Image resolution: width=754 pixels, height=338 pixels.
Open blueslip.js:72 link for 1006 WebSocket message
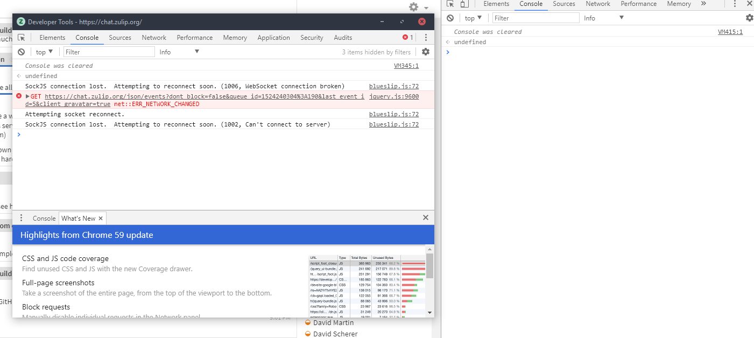click(394, 86)
